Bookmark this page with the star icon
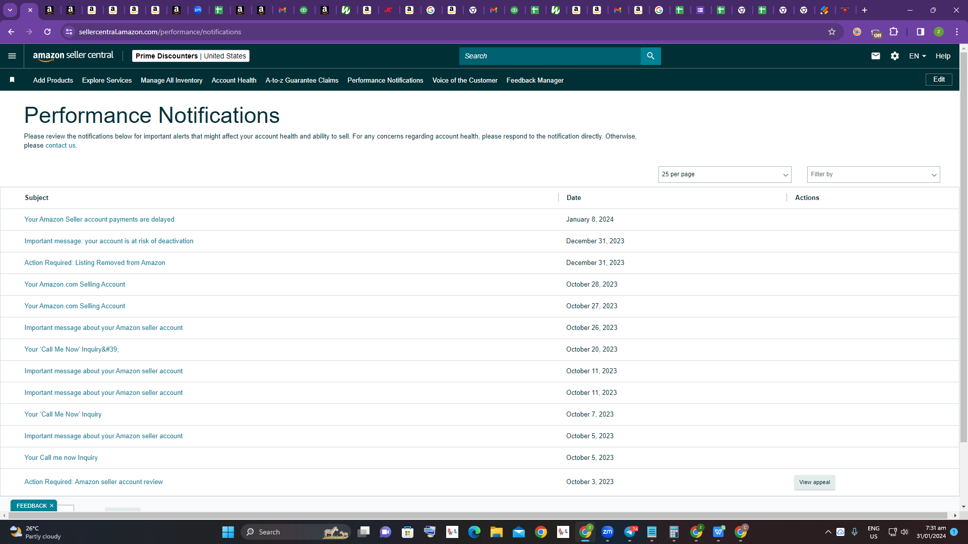Screen dimensions: 968x544 (x=832, y=32)
